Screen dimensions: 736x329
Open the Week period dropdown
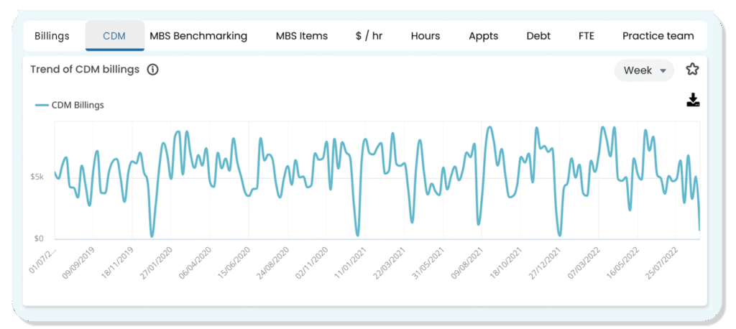tap(644, 70)
